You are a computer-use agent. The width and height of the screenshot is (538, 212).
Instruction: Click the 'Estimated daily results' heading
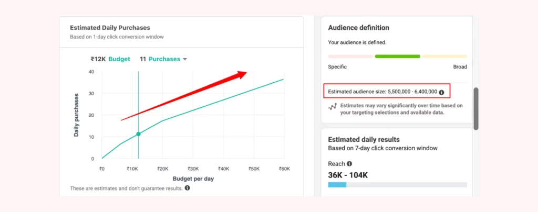(364, 140)
